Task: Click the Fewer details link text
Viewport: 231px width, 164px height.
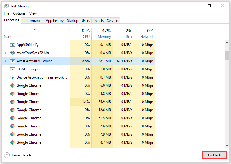Action: coord(22,155)
